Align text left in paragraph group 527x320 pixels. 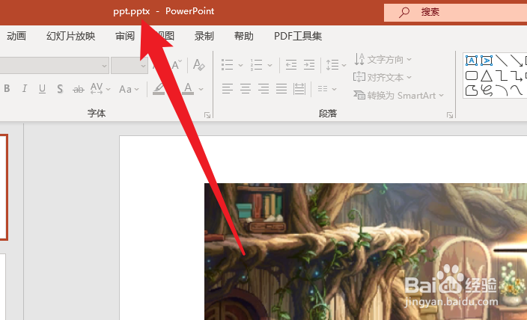click(x=228, y=89)
